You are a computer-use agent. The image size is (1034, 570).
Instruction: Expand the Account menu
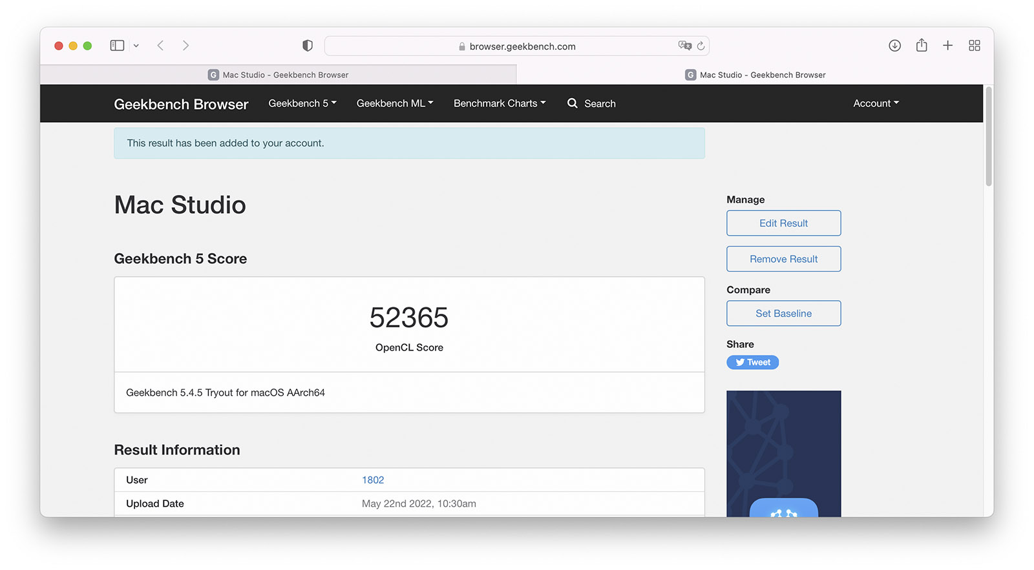point(876,103)
